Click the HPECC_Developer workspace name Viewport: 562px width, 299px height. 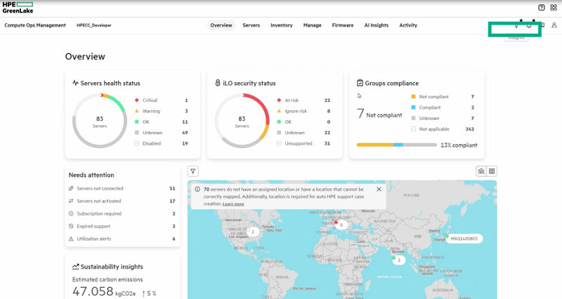94,25
